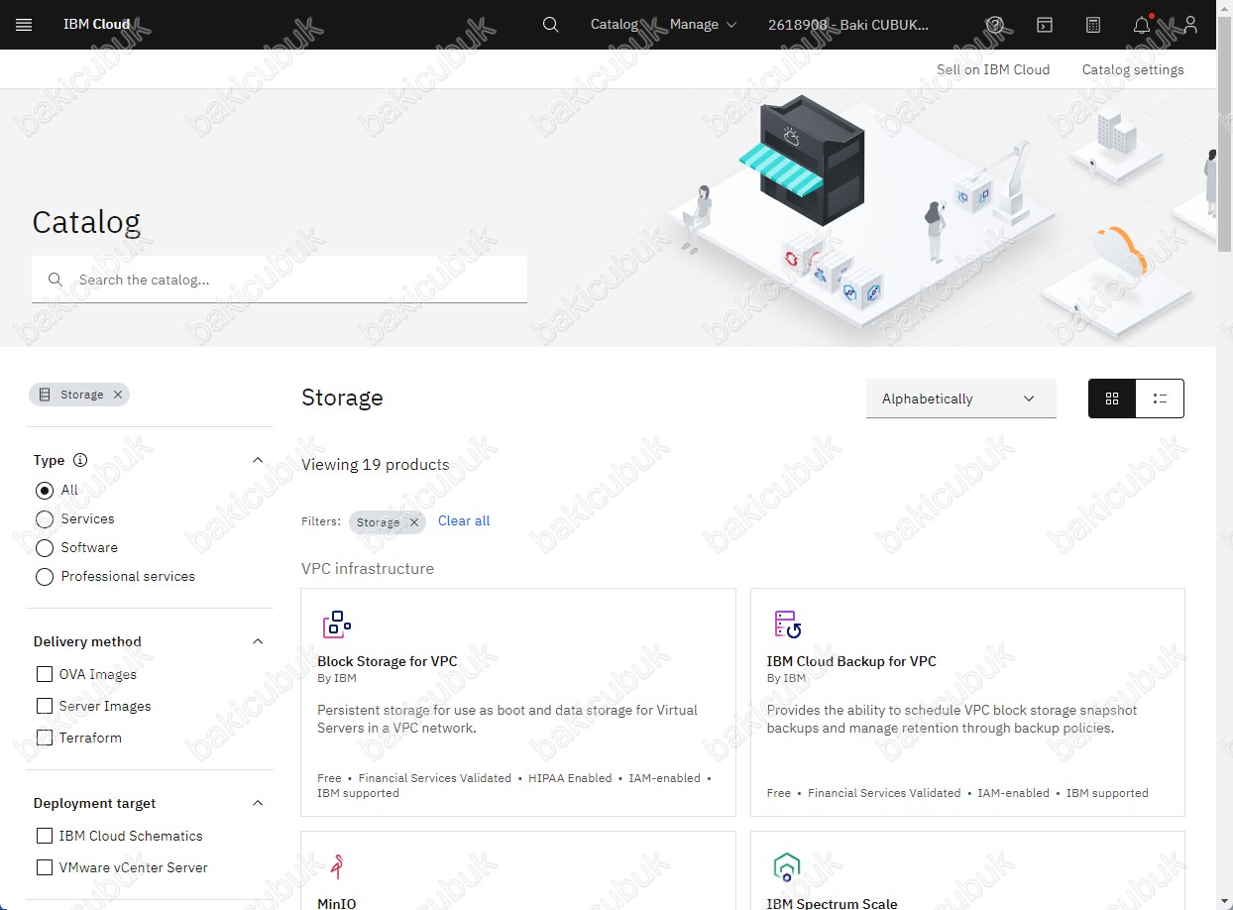Open account switcher 2618908 - Baki CUBUK
Viewport: 1233px width, 910px height.
848,25
